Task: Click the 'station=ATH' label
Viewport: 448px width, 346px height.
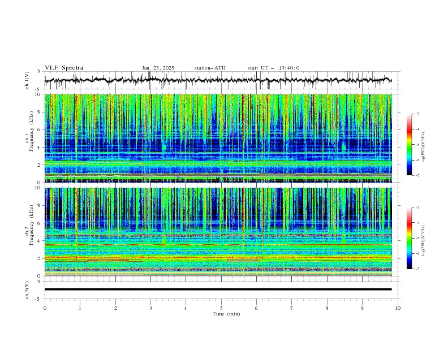Action: (210, 68)
